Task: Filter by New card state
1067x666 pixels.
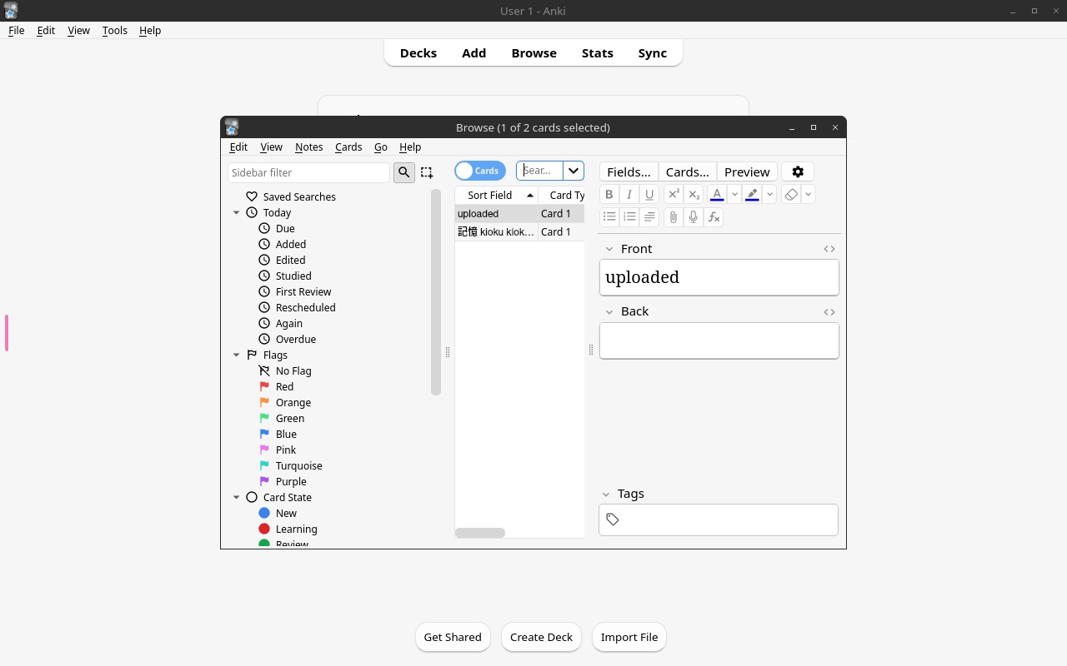Action: pos(286,513)
